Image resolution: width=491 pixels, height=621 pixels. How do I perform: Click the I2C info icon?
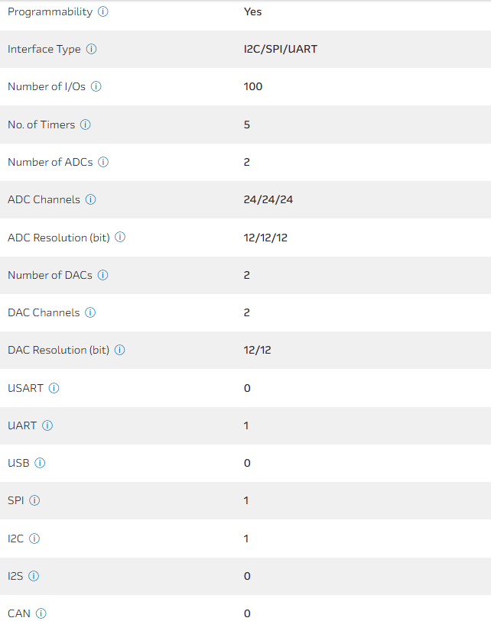coord(34,539)
